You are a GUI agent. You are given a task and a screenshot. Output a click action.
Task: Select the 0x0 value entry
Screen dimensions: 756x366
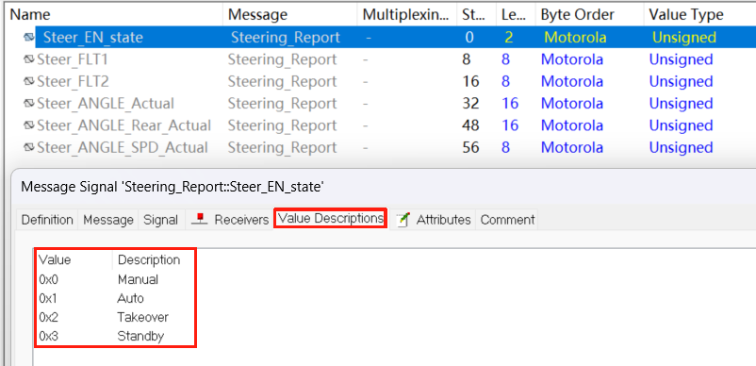tap(48, 279)
